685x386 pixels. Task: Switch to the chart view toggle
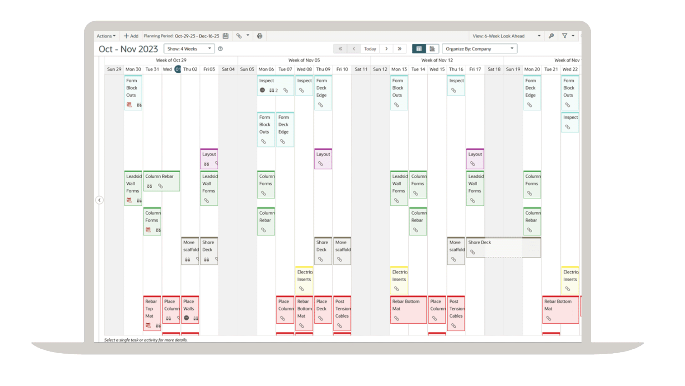(x=432, y=49)
